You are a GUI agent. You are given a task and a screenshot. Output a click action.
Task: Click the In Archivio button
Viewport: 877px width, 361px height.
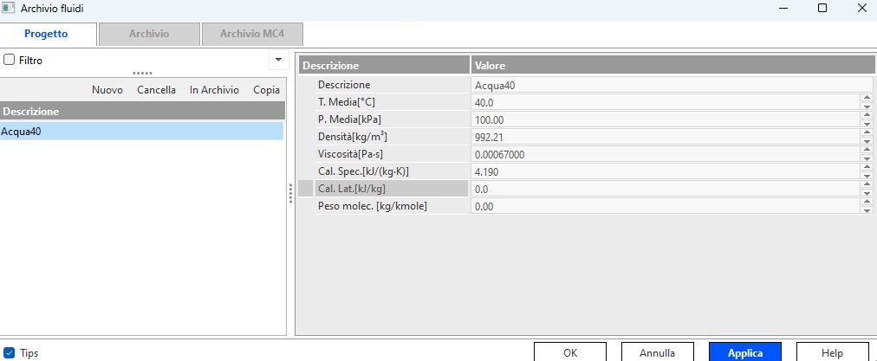(214, 90)
